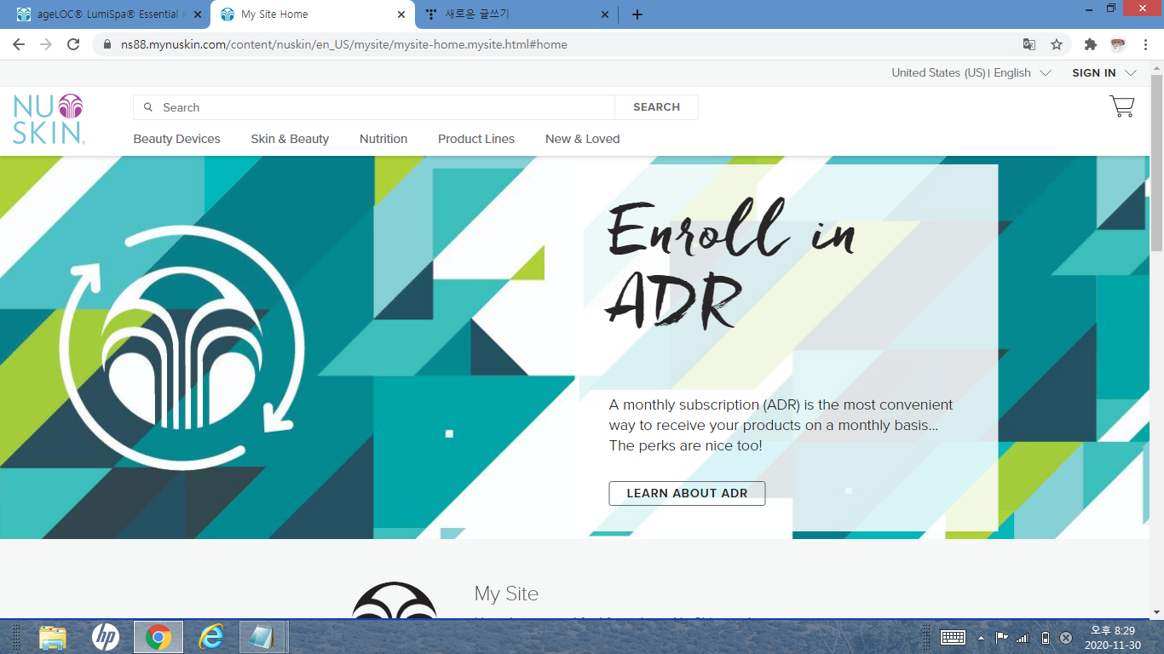
Task: Open the New & Loved menu
Action: [583, 139]
